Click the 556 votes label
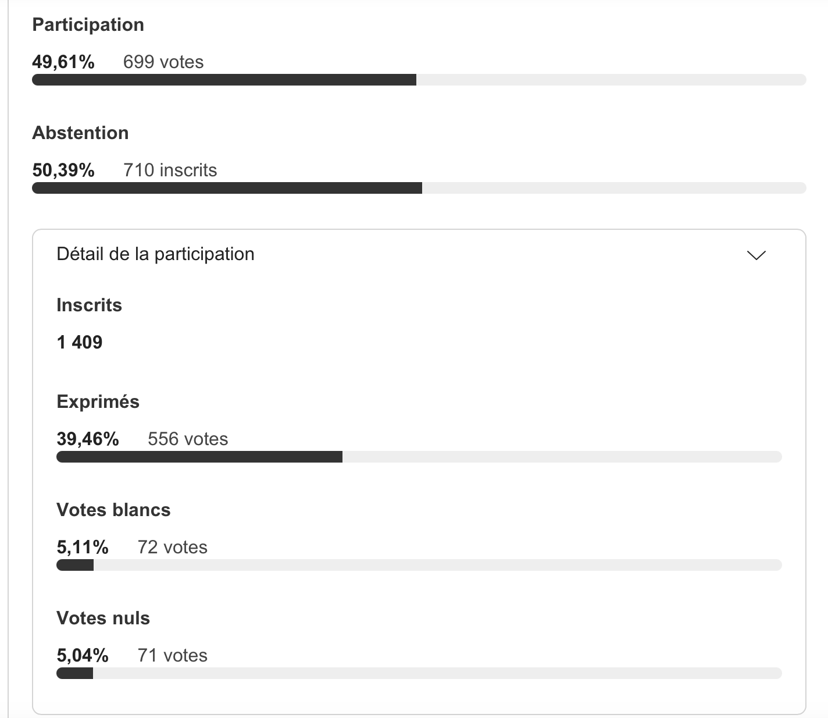Screen dimensions: 828x718 (x=188, y=439)
